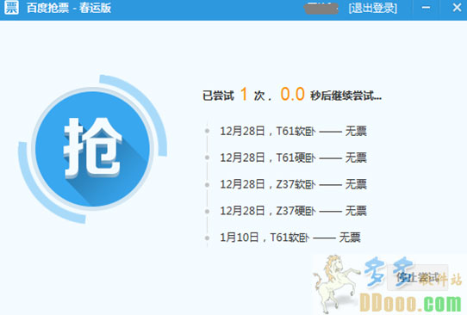Click the 百度抢票 - 春运版 title text
Image resolution: width=467 pixels, height=315 pixels.
pyautogui.click(x=69, y=8)
